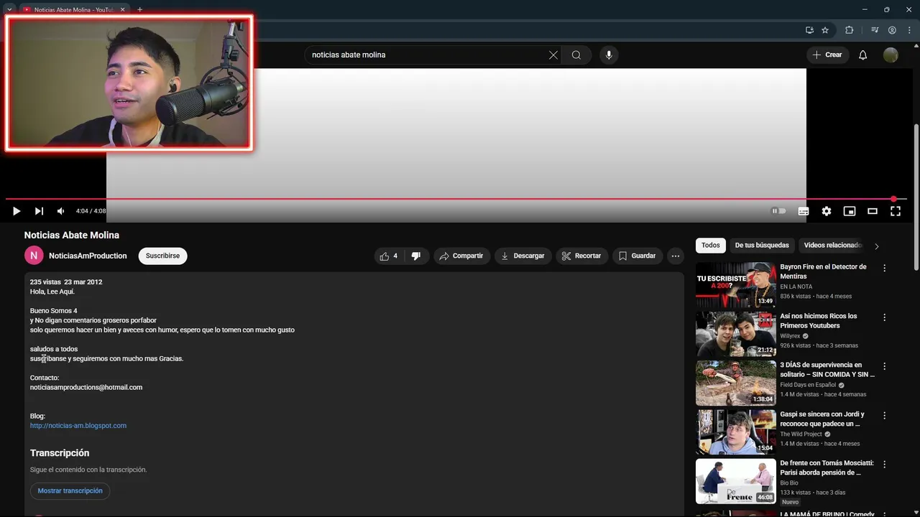Image resolution: width=920 pixels, height=517 pixels.
Task: Click the Descargar button
Action: pyautogui.click(x=523, y=256)
